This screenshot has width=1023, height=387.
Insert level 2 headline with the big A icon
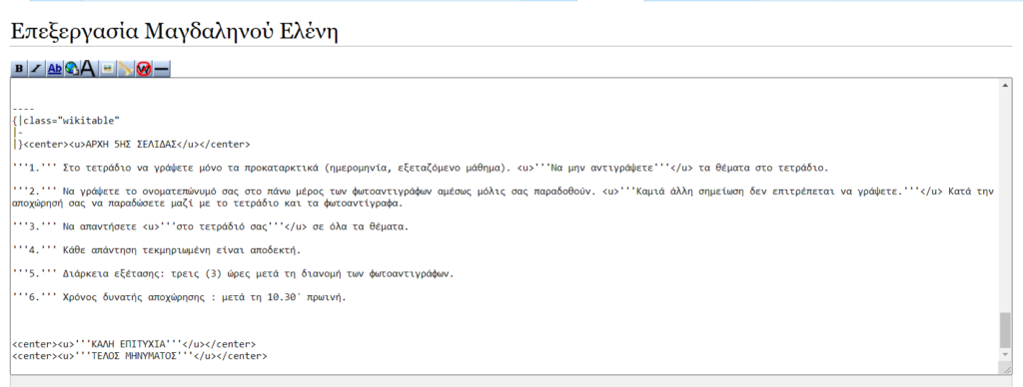(89, 69)
